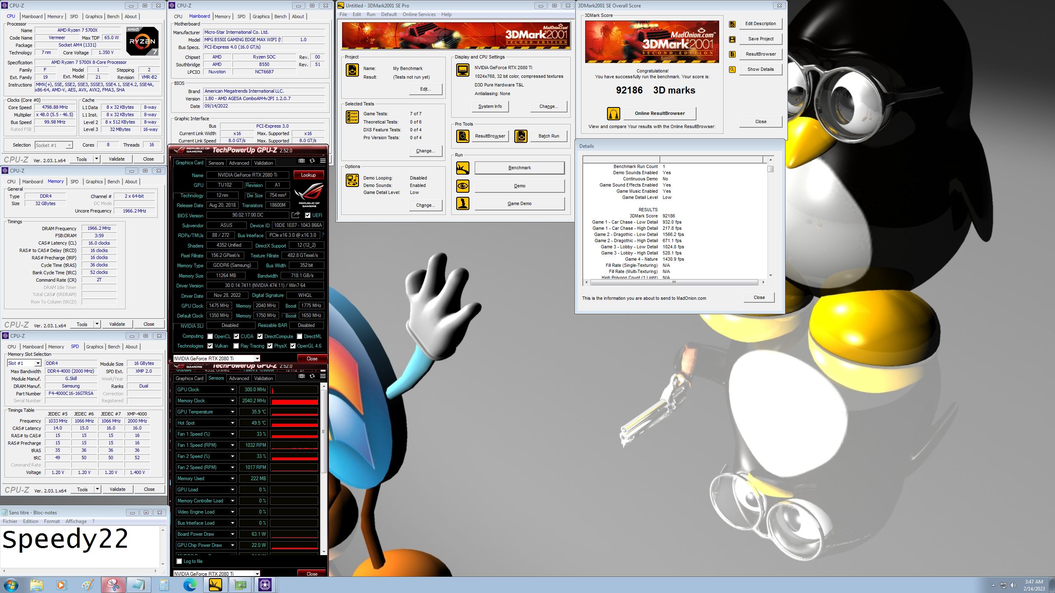Click the Demo eye icon

[x=462, y=186]
